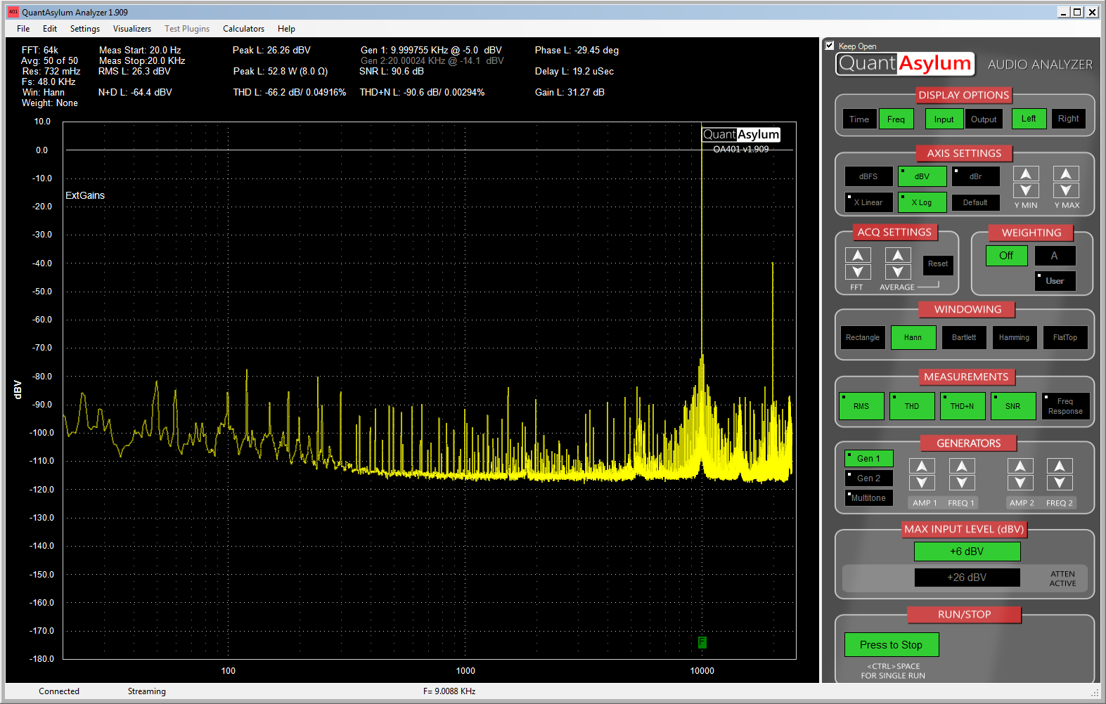Reset the averaging
1106x704 pixels.
[x=938, y=264]
